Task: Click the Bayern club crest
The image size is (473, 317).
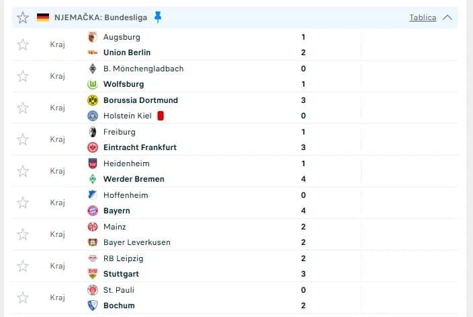Action: [93, 211]
